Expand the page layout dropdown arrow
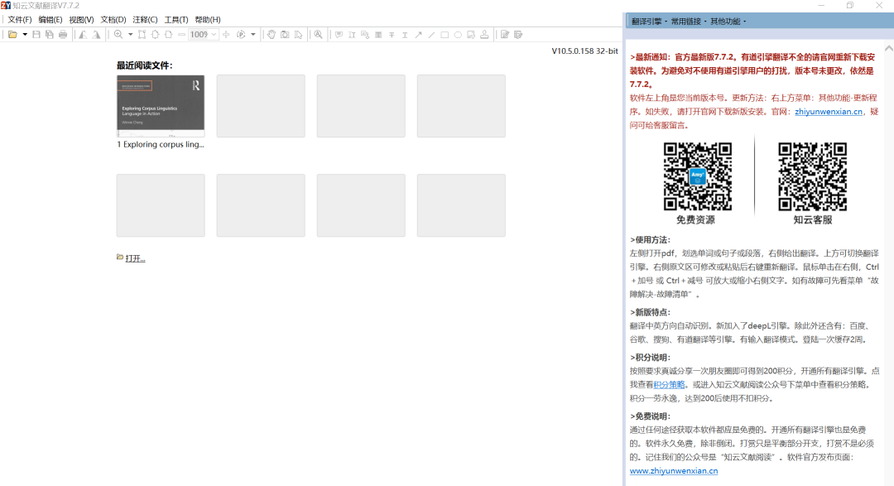Viewport: 894px width, 486px height. coord(253,35)
